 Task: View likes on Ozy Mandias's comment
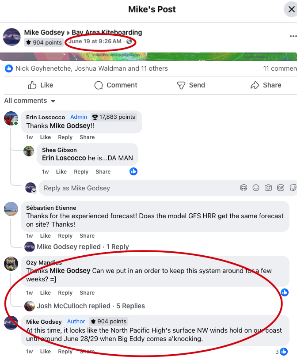285,292
